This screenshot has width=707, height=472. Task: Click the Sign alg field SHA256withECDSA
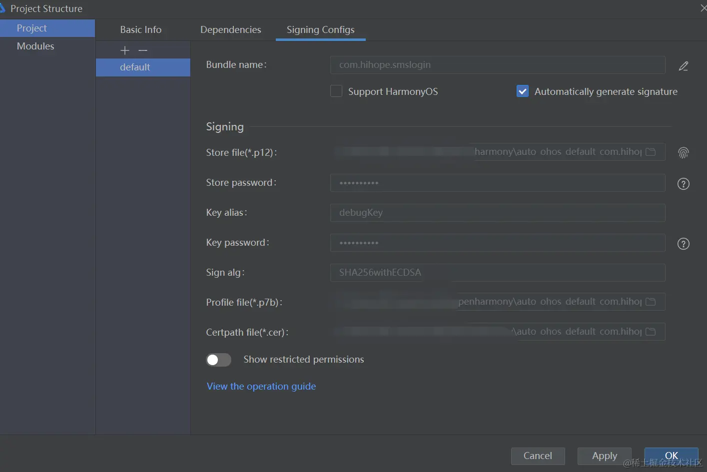pos(498,273)
